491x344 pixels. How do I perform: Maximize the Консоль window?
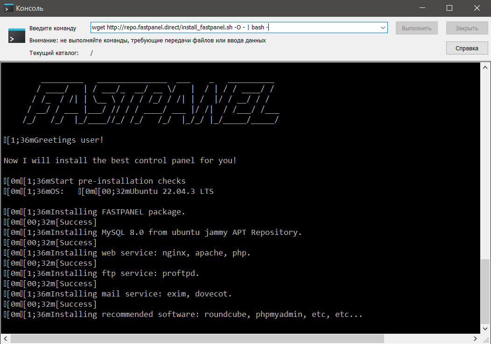click(x=449, y=8)
